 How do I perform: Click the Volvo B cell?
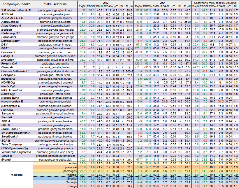pos(17,156)
